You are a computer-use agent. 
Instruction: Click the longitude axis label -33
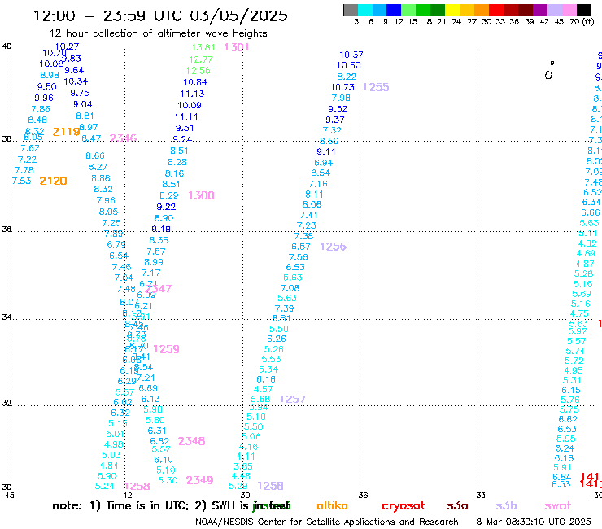click(478, 496)
